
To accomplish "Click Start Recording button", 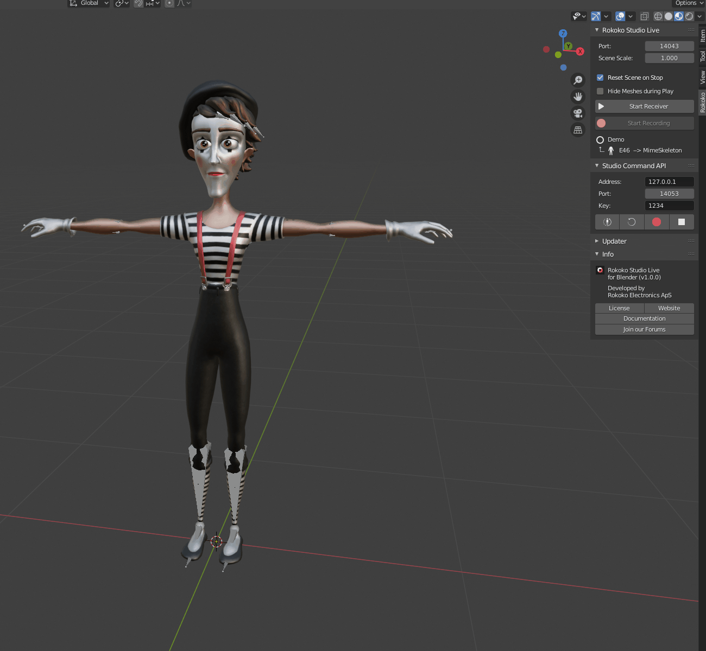I will coord(645,123).
